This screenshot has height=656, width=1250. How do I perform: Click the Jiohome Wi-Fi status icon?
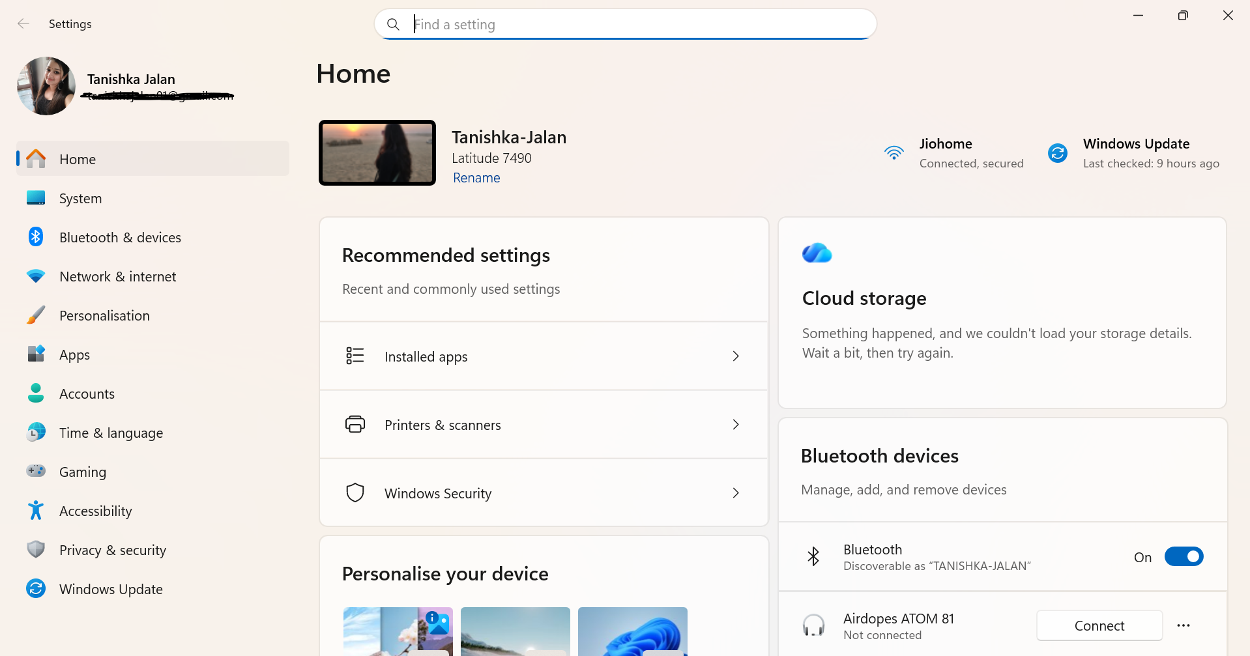tap(894, 152)
